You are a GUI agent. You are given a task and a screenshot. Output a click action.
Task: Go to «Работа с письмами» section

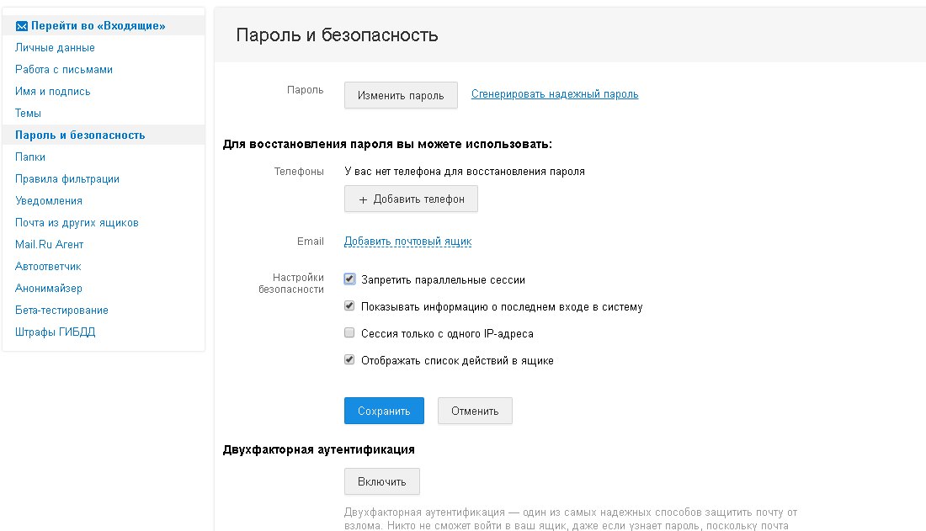click(x=64, y=70)
